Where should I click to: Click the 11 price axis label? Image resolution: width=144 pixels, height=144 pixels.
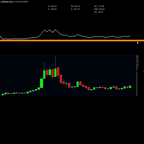tap(137, 95)
